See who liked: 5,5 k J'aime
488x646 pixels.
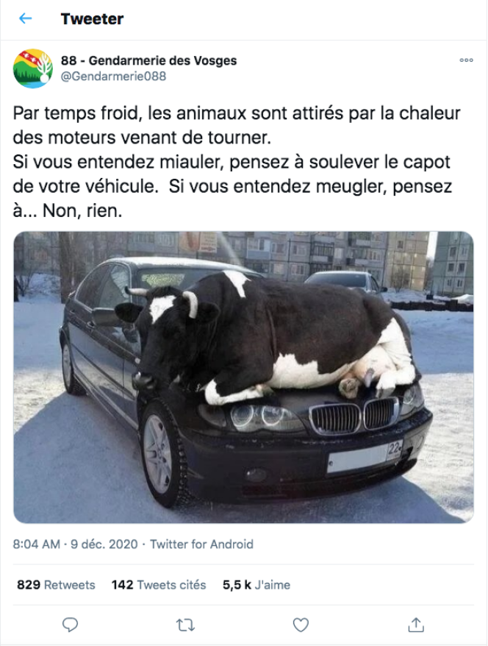[x=256, y=585]
